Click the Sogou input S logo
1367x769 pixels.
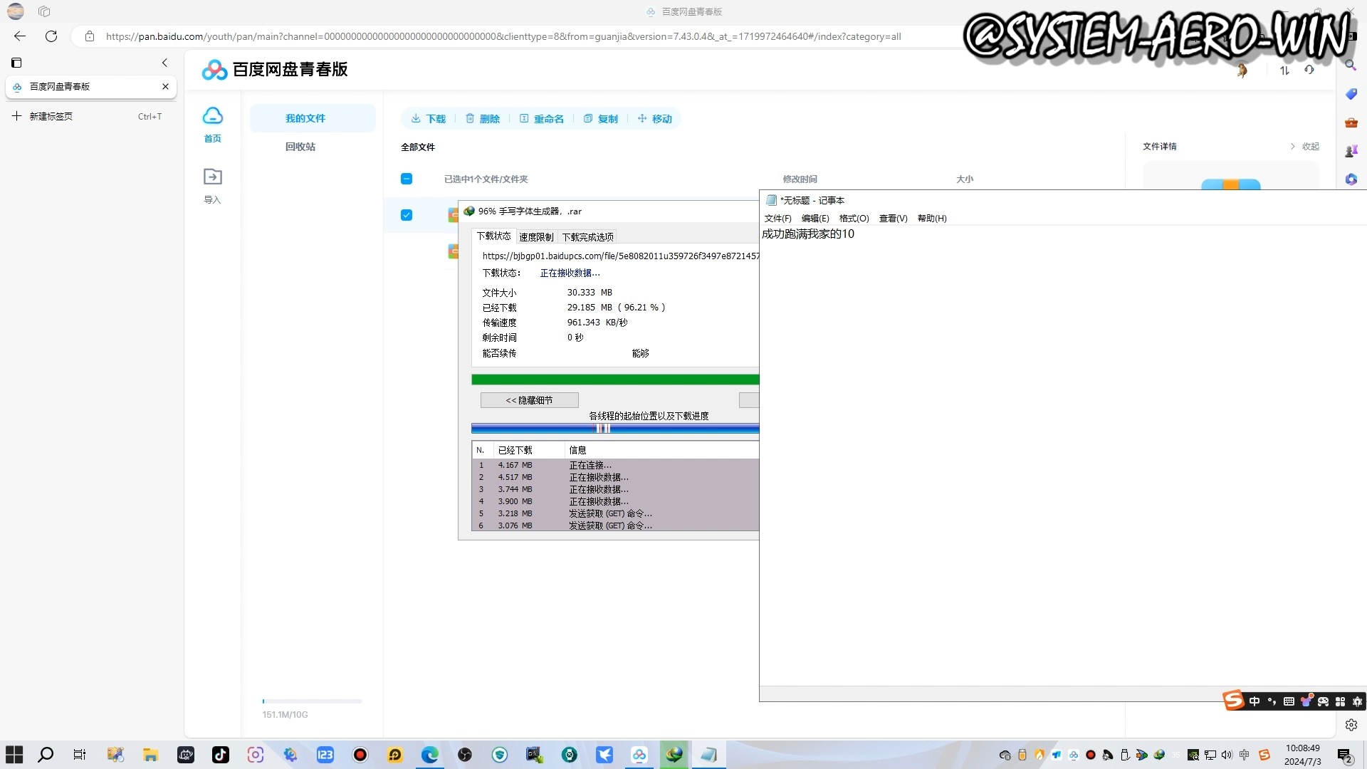pyautogui.click(x=1234, y=701)
